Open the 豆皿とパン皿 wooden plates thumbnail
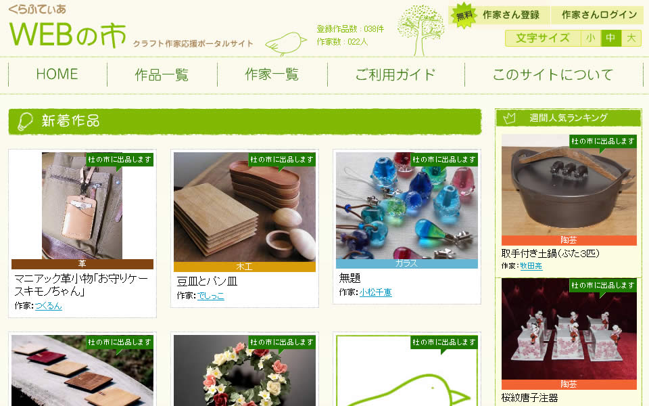The height and width of the screenshot is (406, 649). point(245,207)
